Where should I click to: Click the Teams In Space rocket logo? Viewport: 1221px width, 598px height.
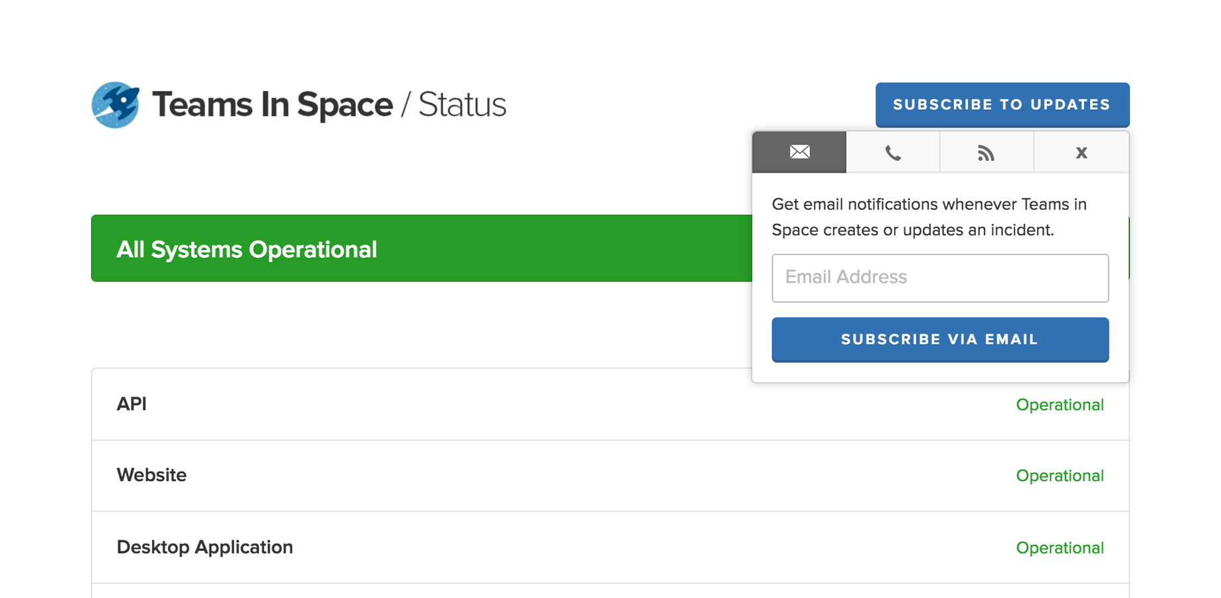click(x=116, y=105)
